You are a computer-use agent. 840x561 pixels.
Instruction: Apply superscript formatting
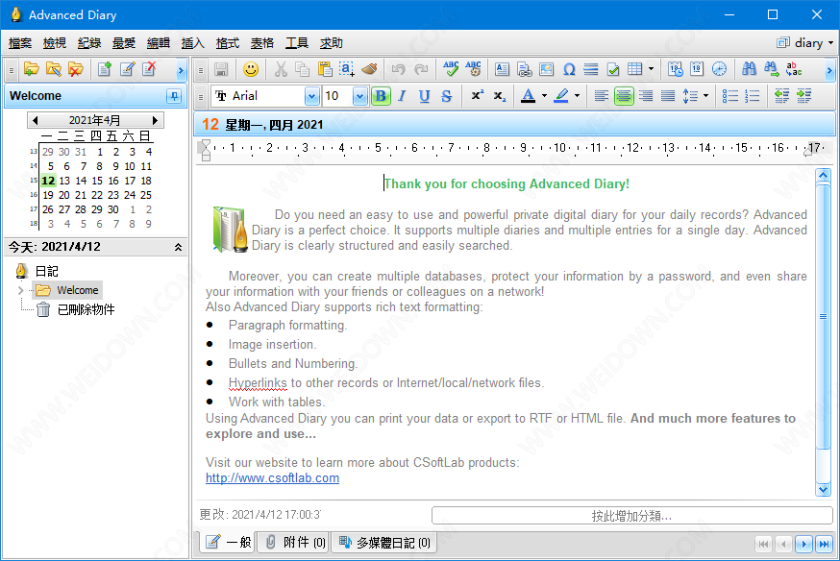click(x=478, y=96)
